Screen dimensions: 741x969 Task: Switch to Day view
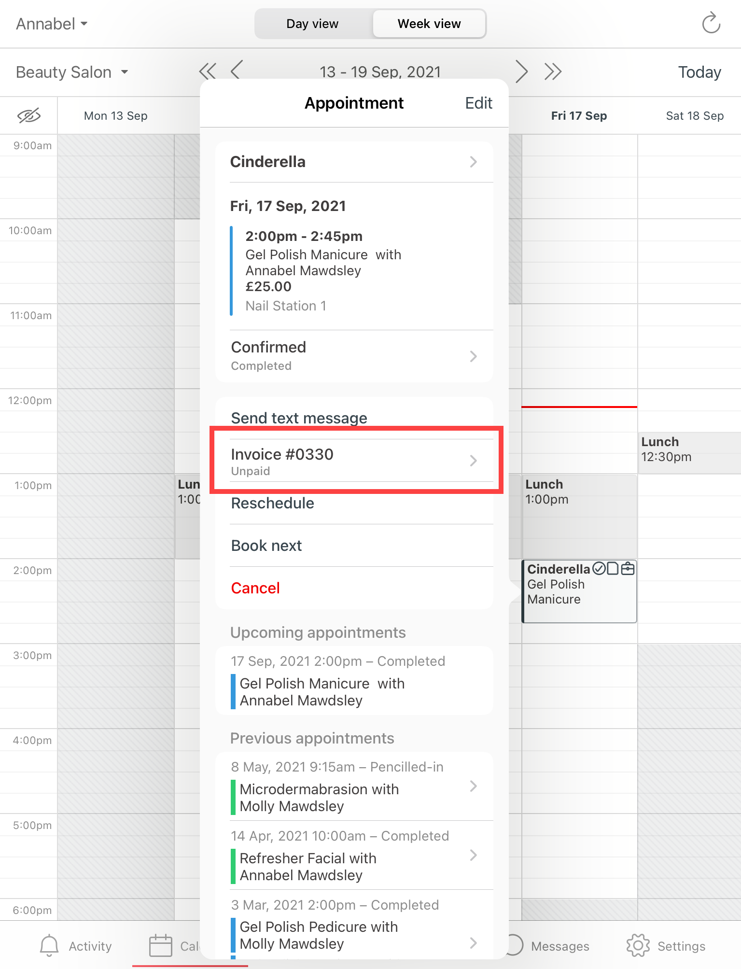312,24
